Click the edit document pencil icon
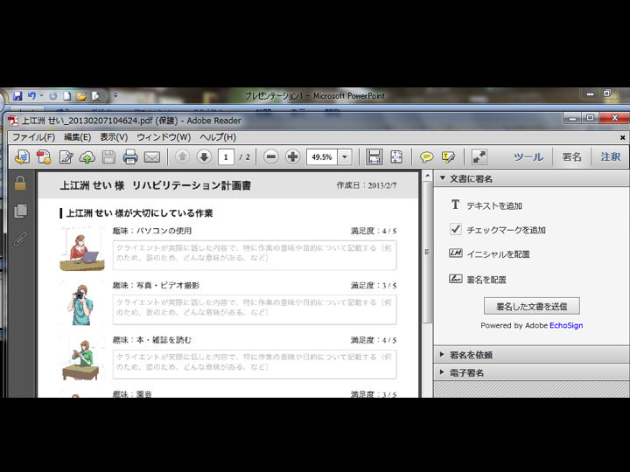Viewport: 630px width, 472px height. tap(66, 157)
